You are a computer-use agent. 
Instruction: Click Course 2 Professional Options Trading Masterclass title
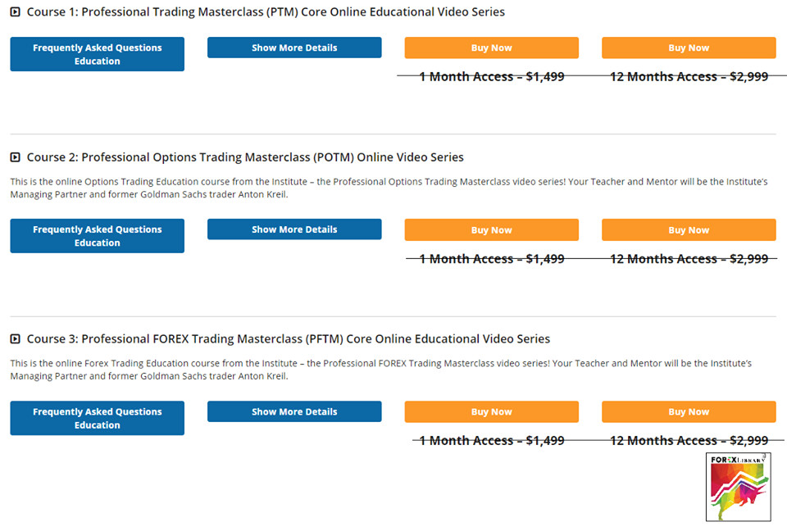pos(245,157)
